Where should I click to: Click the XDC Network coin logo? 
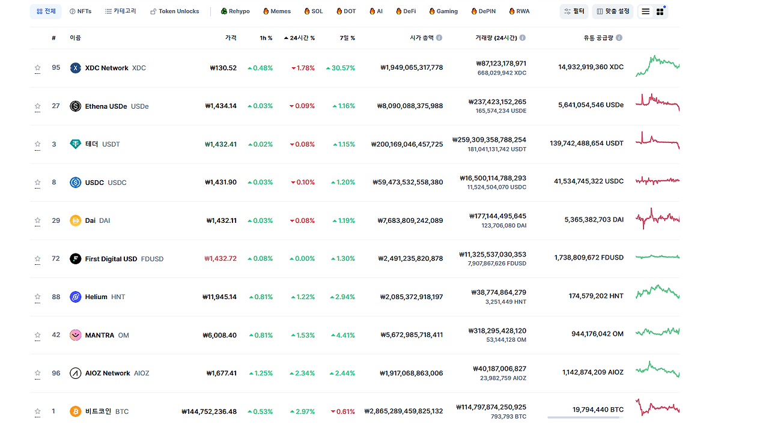(x=75, y=68)
